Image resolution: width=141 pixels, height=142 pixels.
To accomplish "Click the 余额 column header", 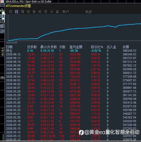I will pyautogui.click(x=126, y=47).
